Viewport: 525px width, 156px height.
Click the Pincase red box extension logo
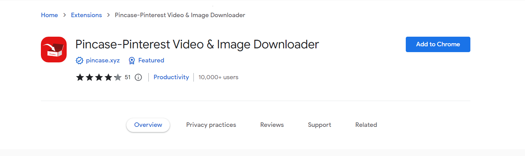tap(54, 49)
